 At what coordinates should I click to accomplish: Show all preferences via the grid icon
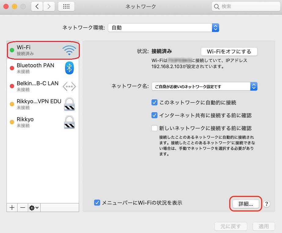66,7
